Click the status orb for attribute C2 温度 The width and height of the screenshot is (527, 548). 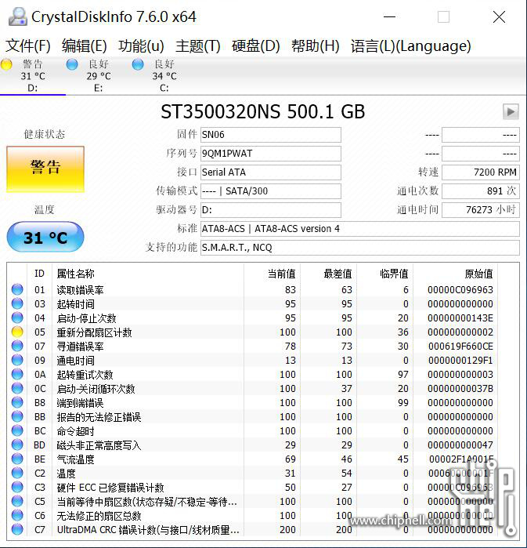[17, 473]
